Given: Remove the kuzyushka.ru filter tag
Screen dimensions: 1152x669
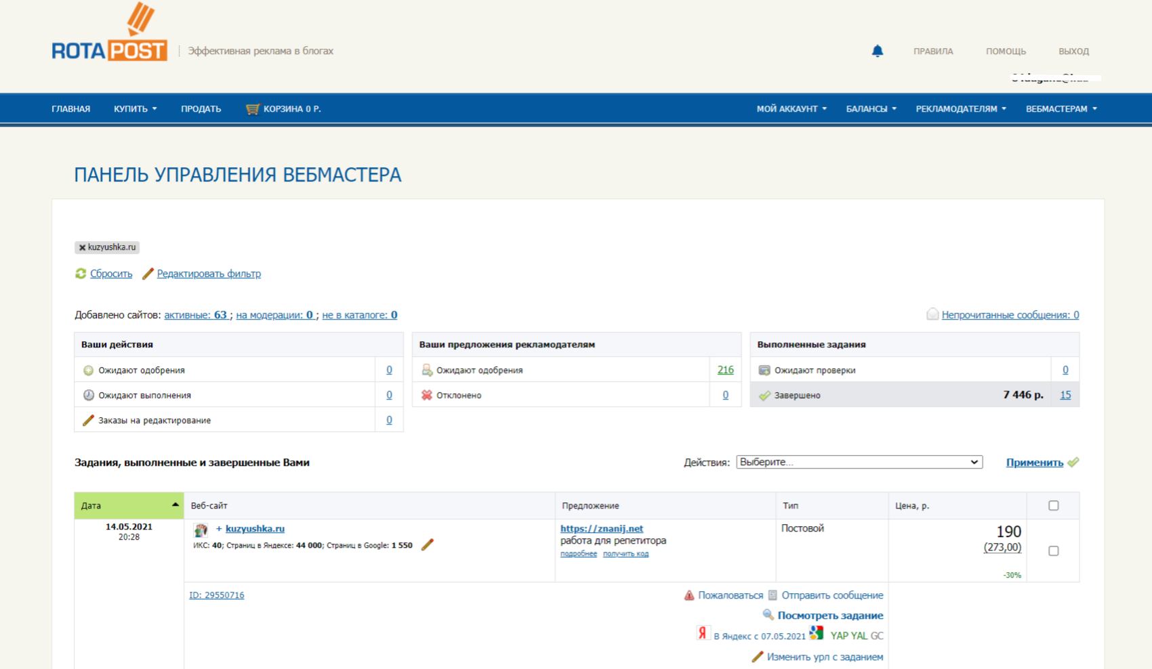Looking at the screenshot, I should pyautogui.click(x=82, y=248).
